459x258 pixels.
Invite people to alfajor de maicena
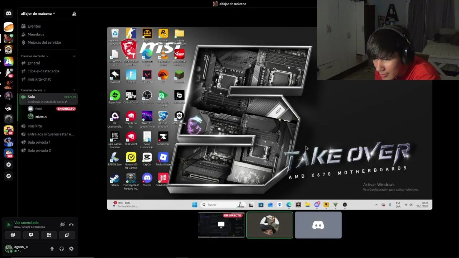pyautogui.click(x=74, y=14)
